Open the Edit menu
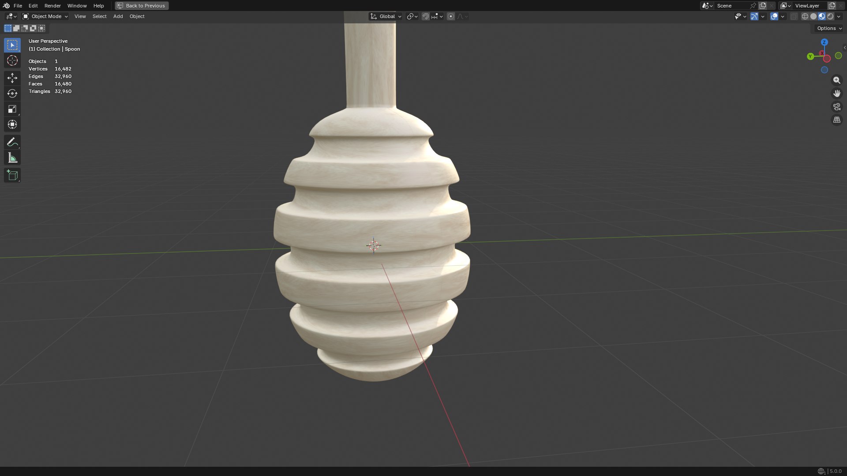The width and height of the screenshot is (847, 476). pyautogui.click(x=33, y=6)
